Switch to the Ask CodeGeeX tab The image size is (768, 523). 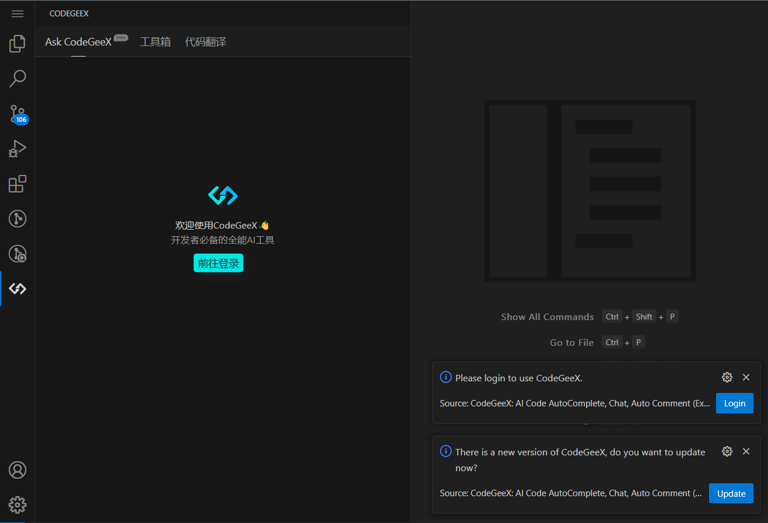pyautogui.click(x=78, y=42)
